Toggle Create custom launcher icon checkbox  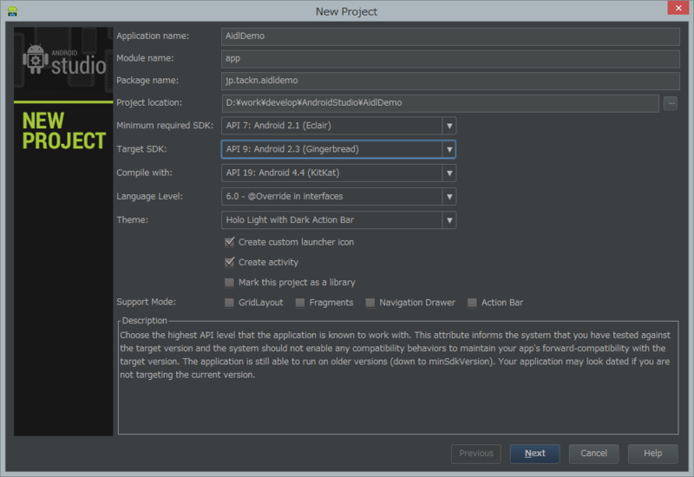pos(229,242)
